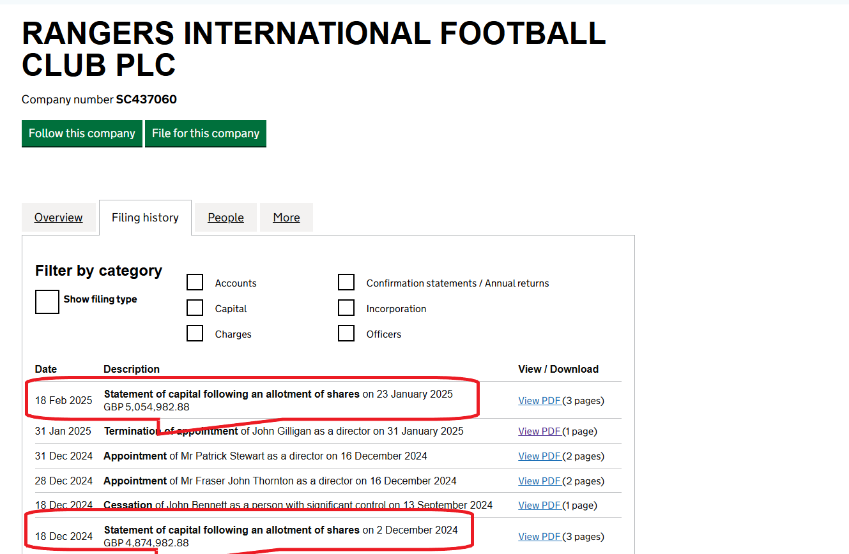The image size is (849, 554).
Task: Click the Appointment of Mr Patrick Stewart description
Action: [265, 456]
